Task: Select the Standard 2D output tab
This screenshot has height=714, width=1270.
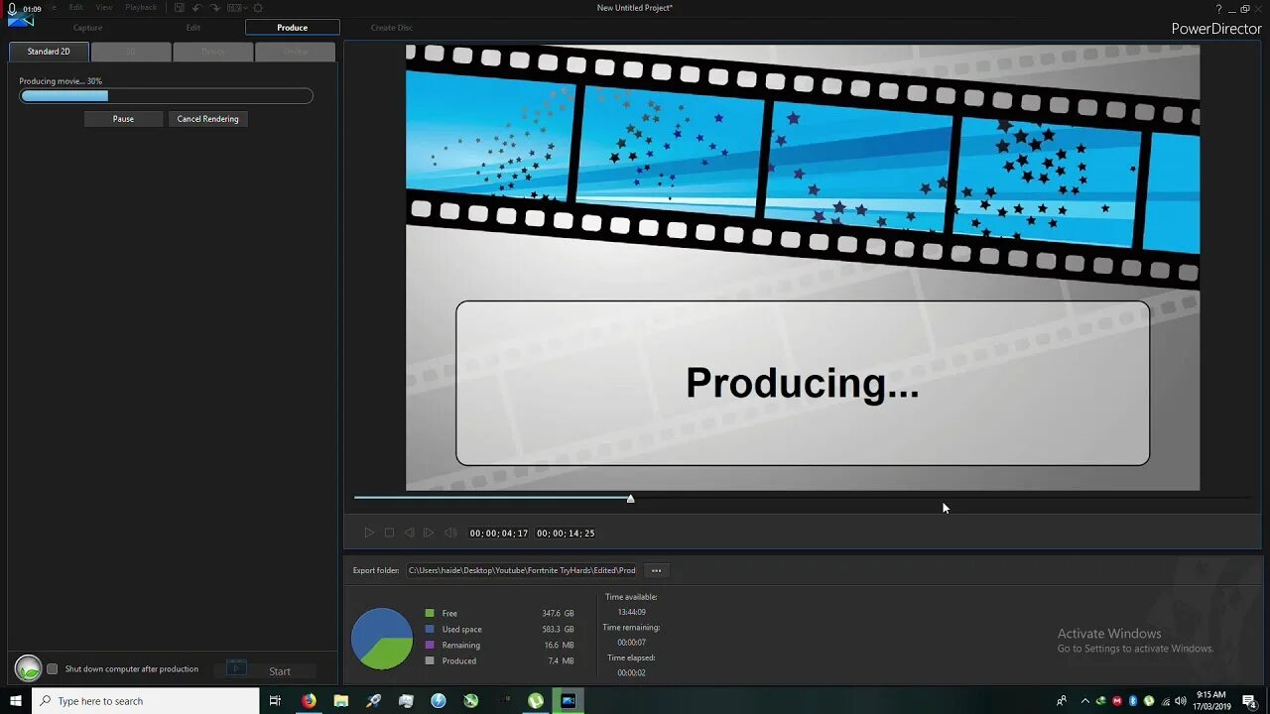Action: click(49, 52)
